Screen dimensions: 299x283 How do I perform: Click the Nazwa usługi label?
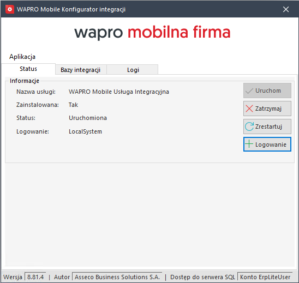click(36, 92)
